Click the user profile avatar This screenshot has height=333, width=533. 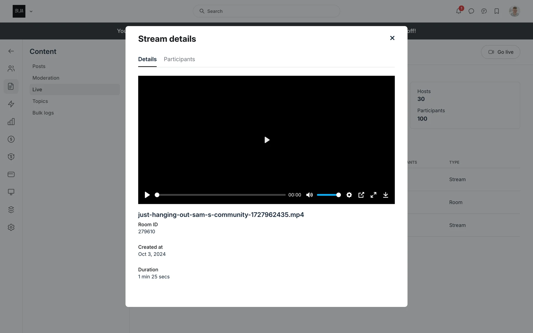[x=514, y=11]
